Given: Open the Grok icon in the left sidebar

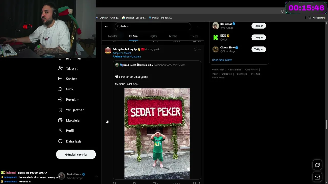Looking at the screenshot, I should 60,89.
